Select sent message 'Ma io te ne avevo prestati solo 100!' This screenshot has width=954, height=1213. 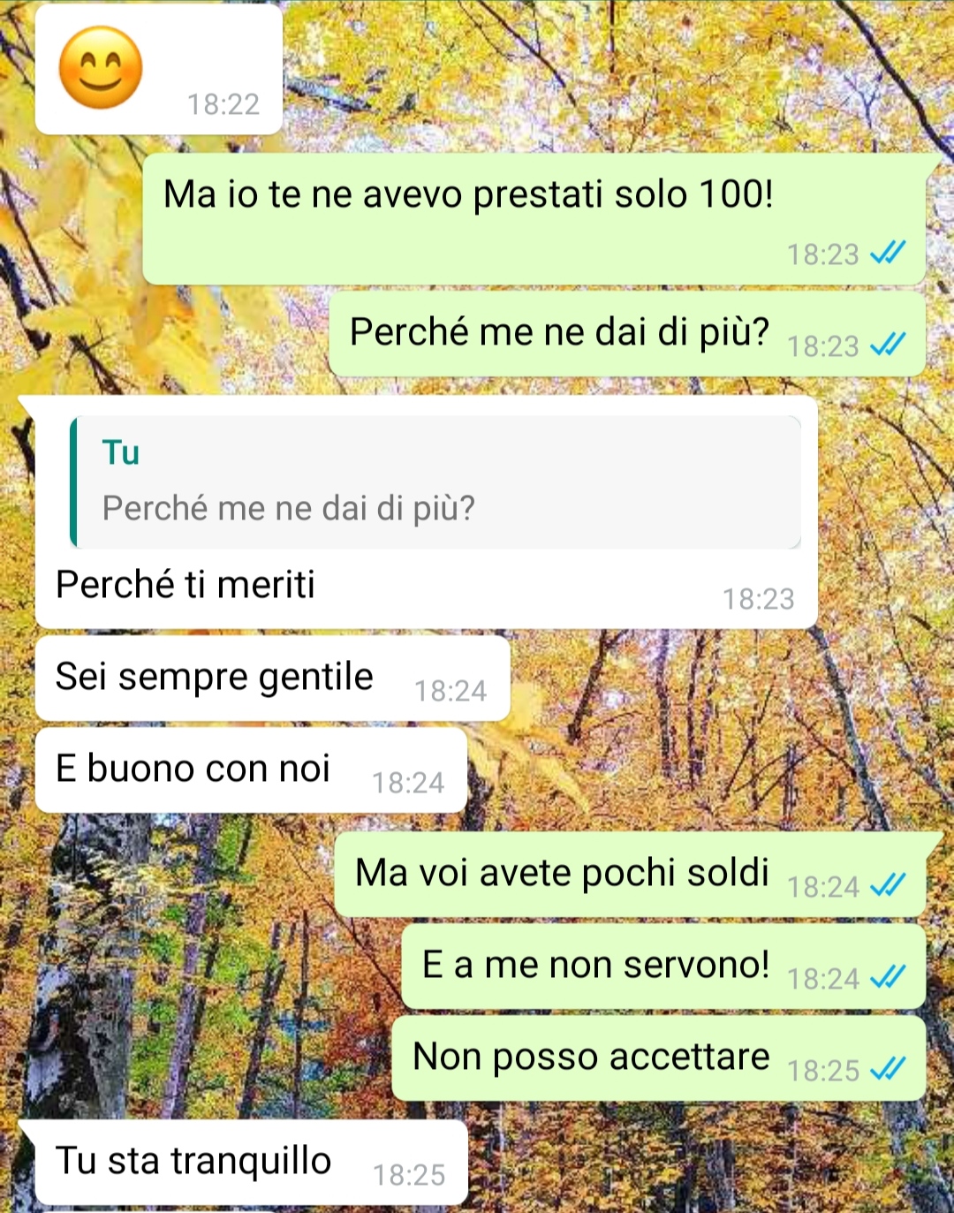(534, 219)
